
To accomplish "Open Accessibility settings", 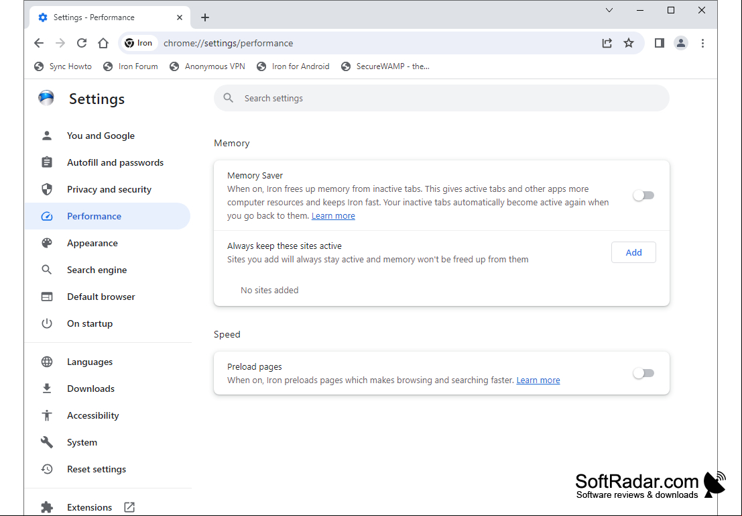I will pos(108,415).
